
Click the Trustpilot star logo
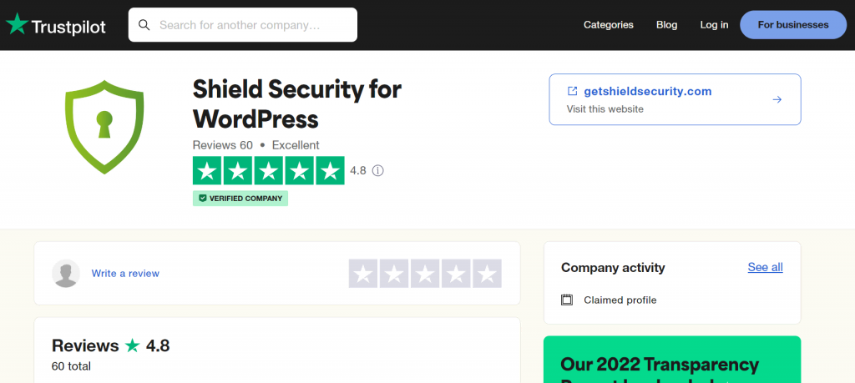click(x=16, y=24)
